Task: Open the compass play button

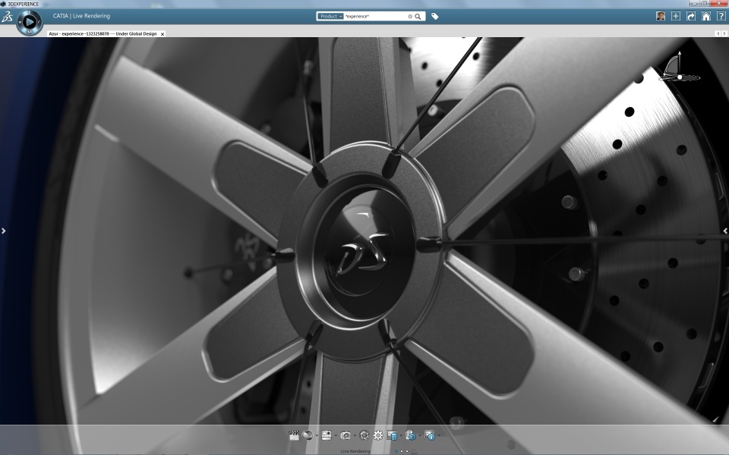Action: (30, 21)
